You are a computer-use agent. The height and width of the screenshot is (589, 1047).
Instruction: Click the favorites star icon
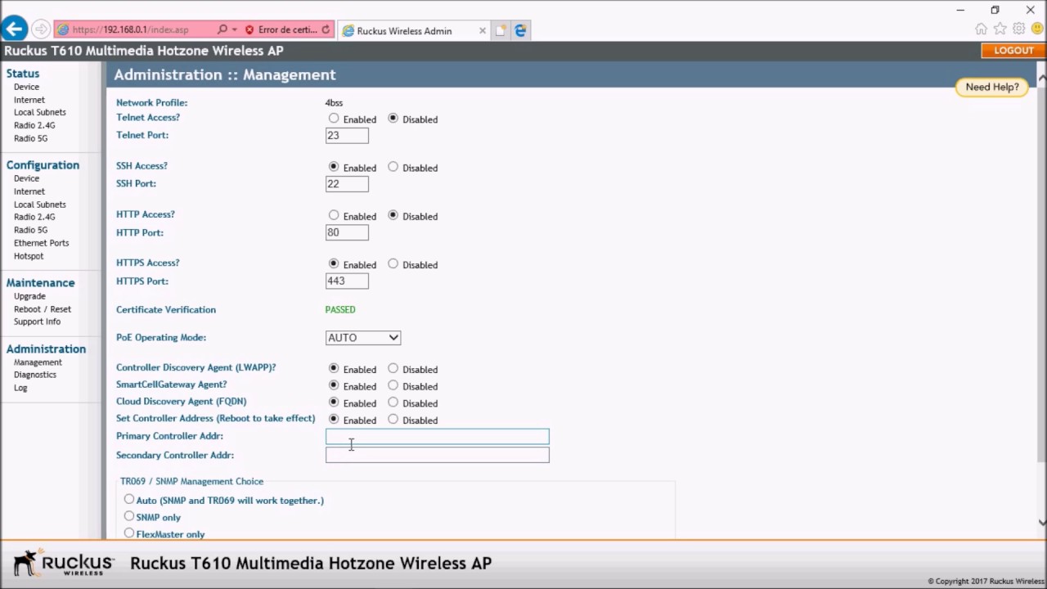[x=1000, y=29]
